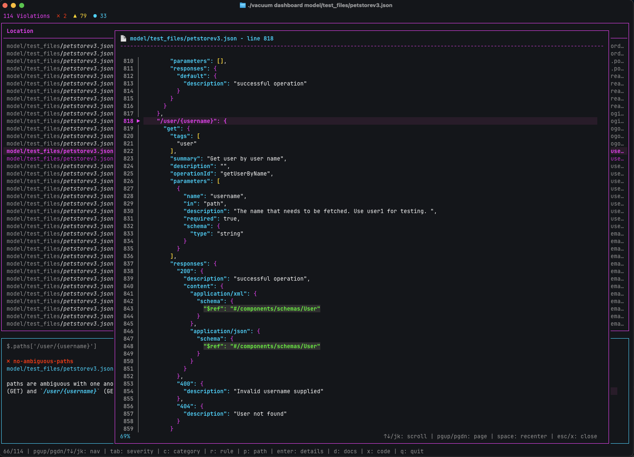Click the 'd: docs' hint
The width and height of the screenshot is (634, 457).
[x=345, y=451]
